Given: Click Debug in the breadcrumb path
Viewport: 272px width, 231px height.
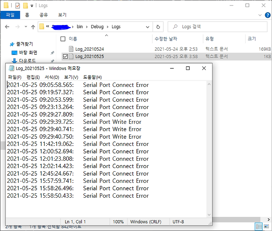Looking at the screenshot, I should pyautogui.click(x=97, y=27).
